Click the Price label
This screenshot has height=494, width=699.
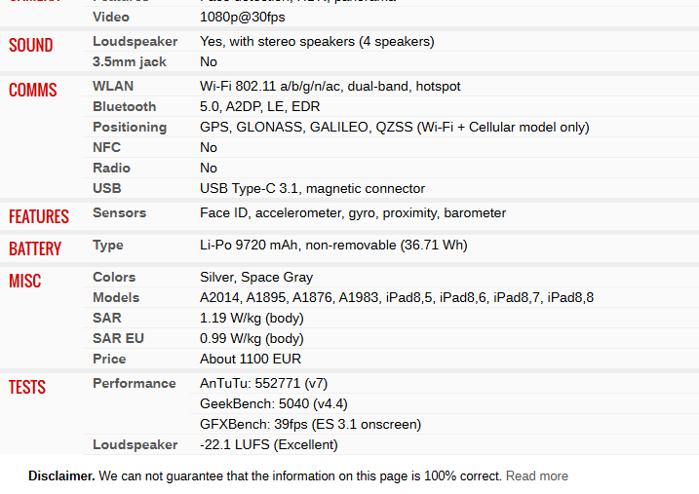point(109,359)
